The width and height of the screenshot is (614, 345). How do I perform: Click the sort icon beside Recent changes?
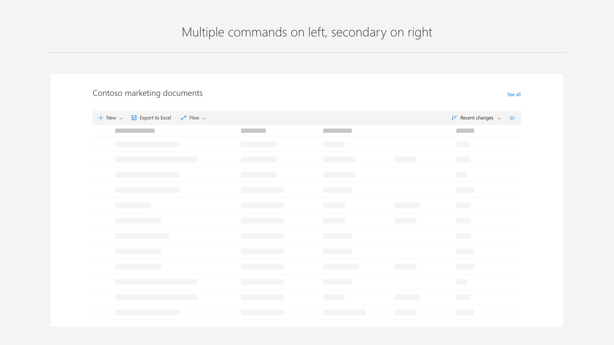454,118
